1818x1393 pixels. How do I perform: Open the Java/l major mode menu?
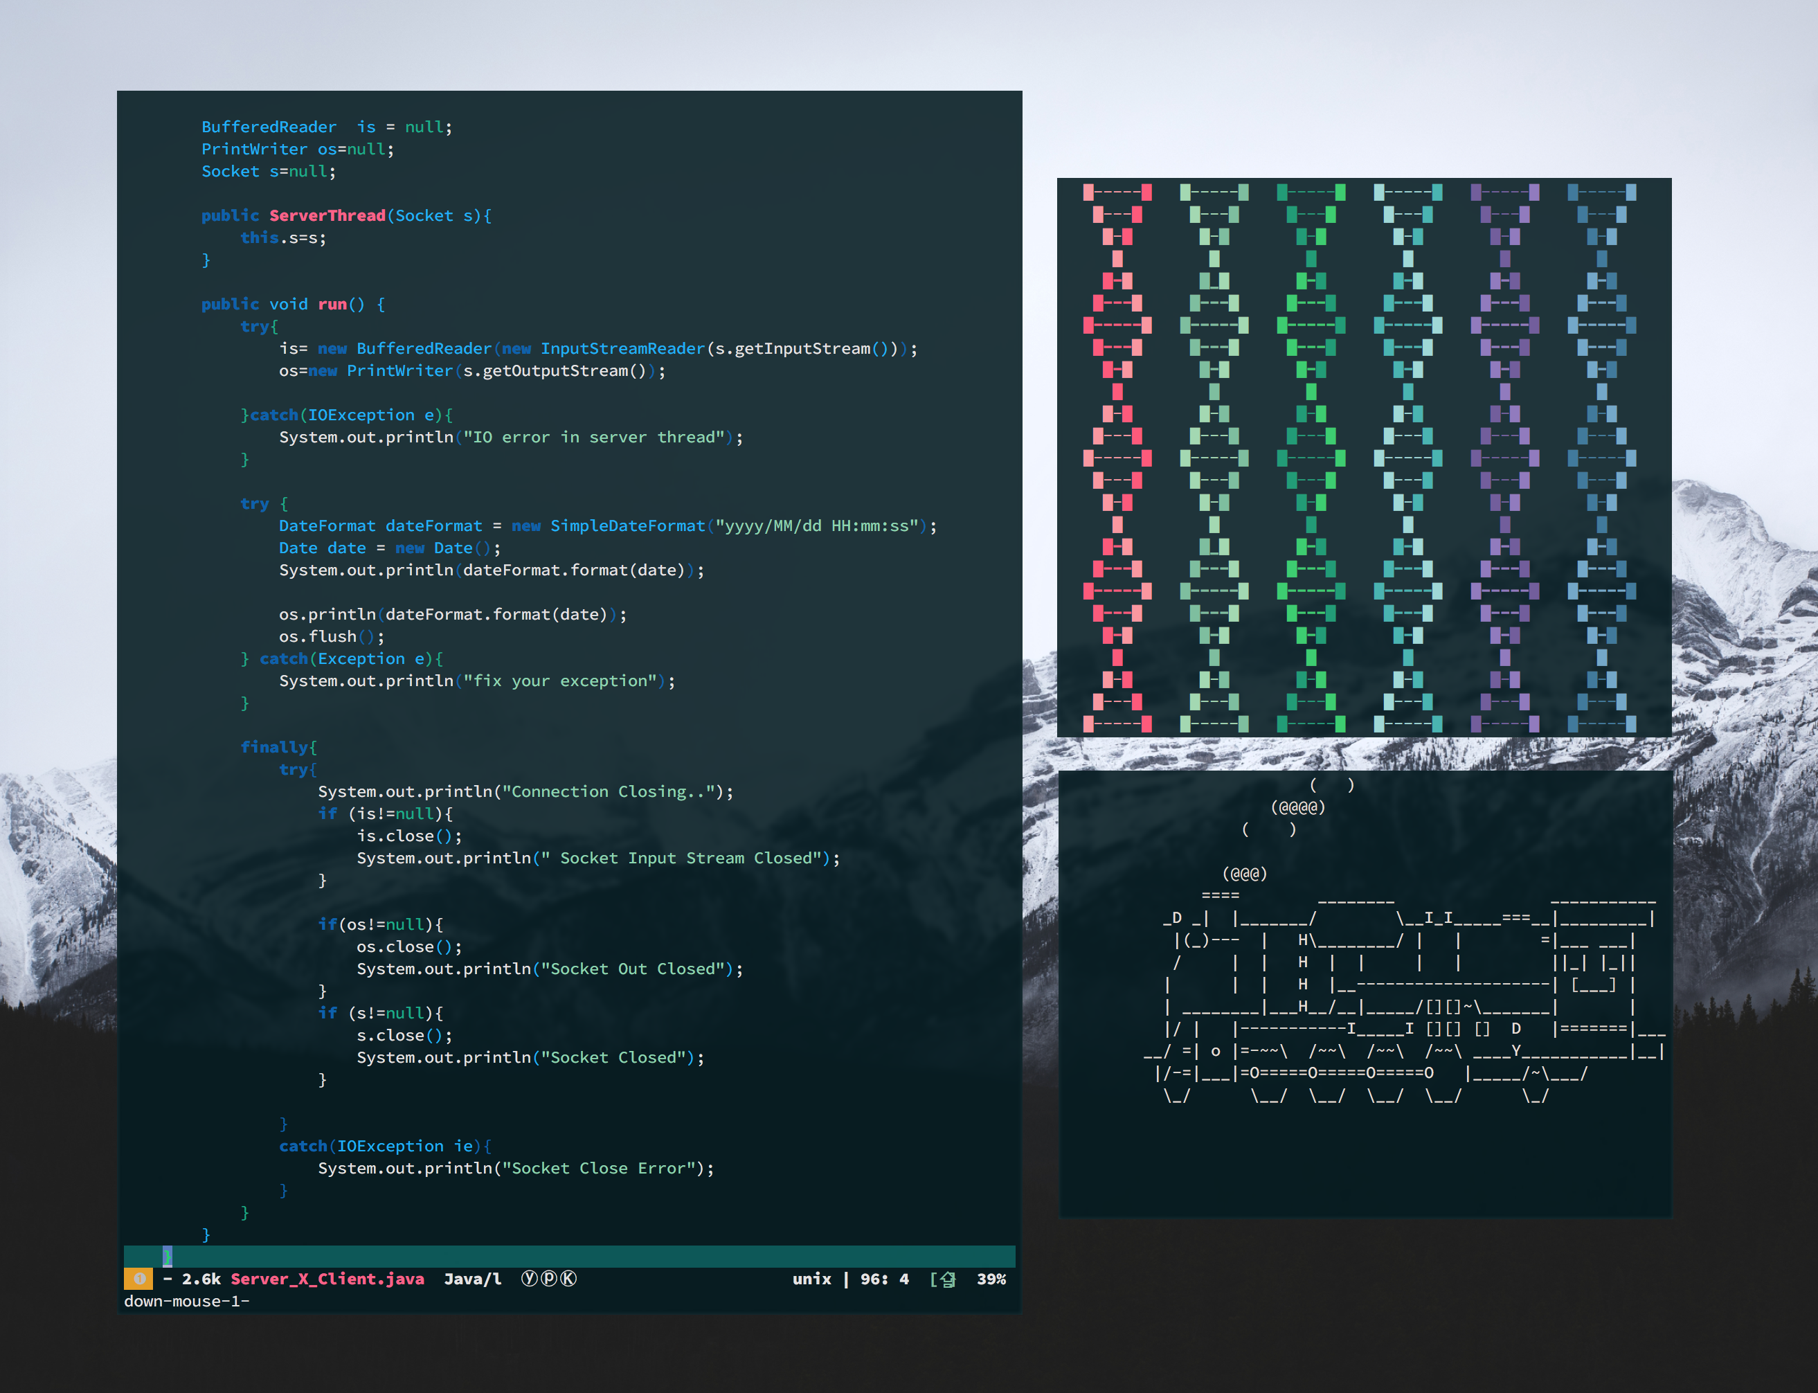tap(473, 1279)
